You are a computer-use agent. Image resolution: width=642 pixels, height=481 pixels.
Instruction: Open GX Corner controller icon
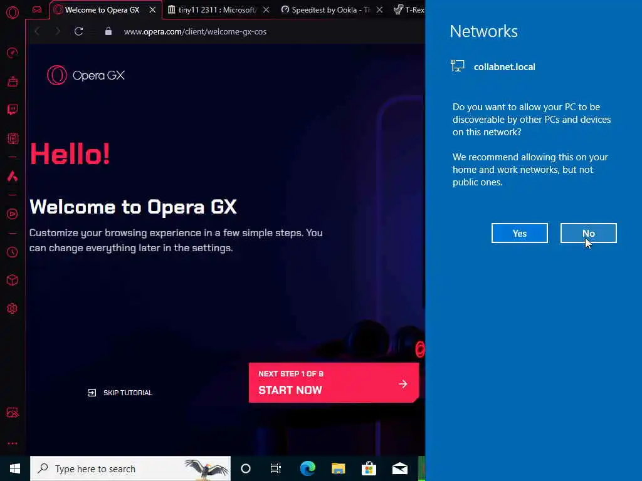[x=37, y=10]
